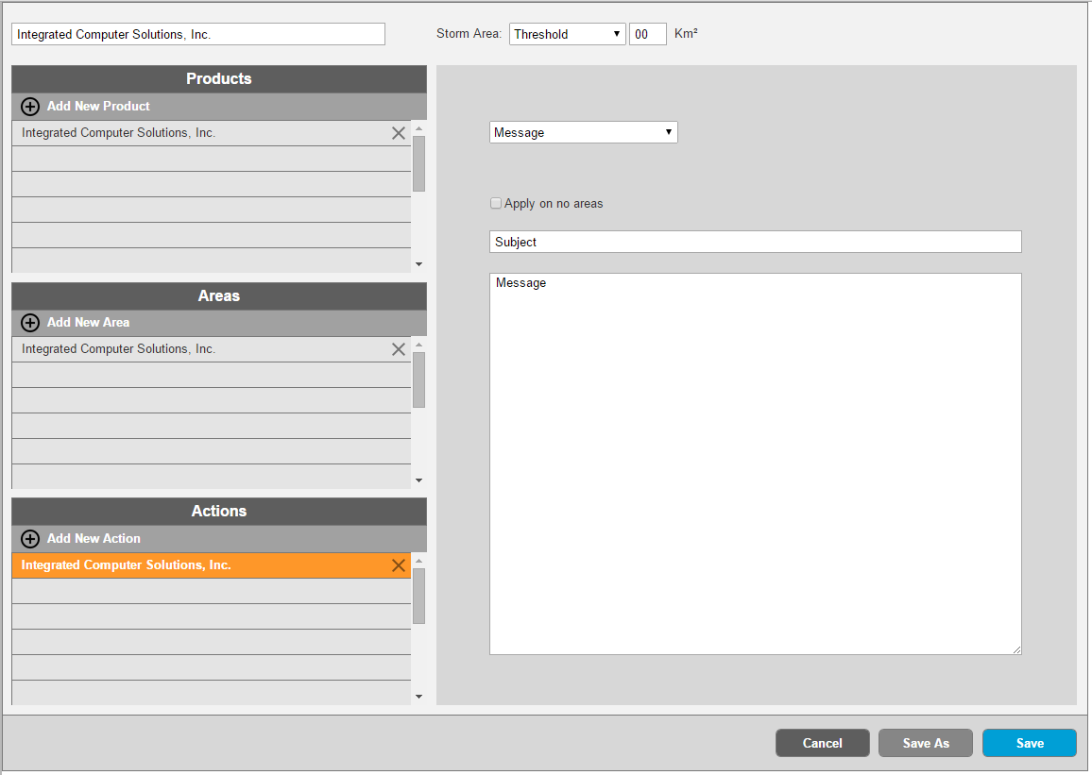Focus the name field at top left

198,34
